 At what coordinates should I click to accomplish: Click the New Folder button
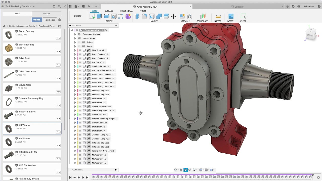[50, 20]
